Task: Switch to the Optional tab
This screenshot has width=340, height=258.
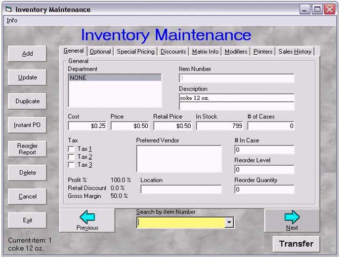Action: pos(100,51)
